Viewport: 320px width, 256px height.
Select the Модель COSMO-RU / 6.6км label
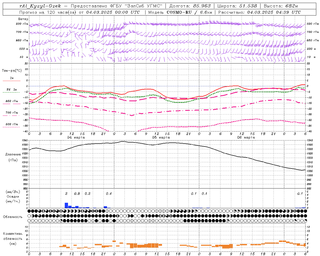tap(180, 12)
